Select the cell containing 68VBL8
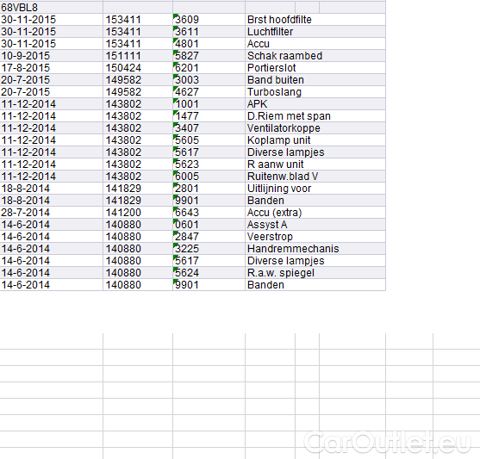 pyautogui.click(x=52, y=8)
